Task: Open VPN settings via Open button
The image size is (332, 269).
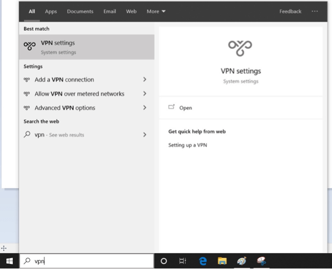Action: click(x=241, y=108)
